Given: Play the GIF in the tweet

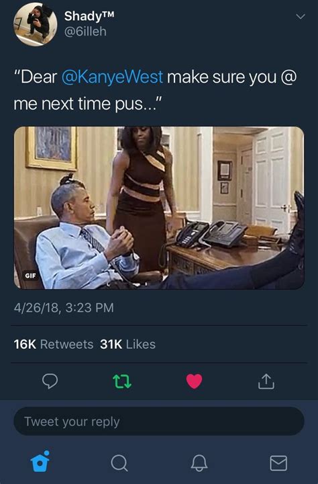Looking at the screenshot, I should point(159,208).
